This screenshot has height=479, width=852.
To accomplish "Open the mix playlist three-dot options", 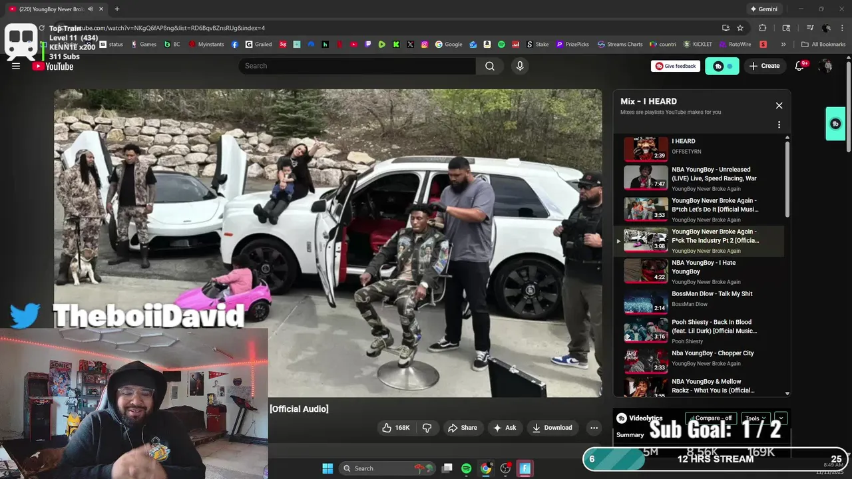I will [779, 124].
